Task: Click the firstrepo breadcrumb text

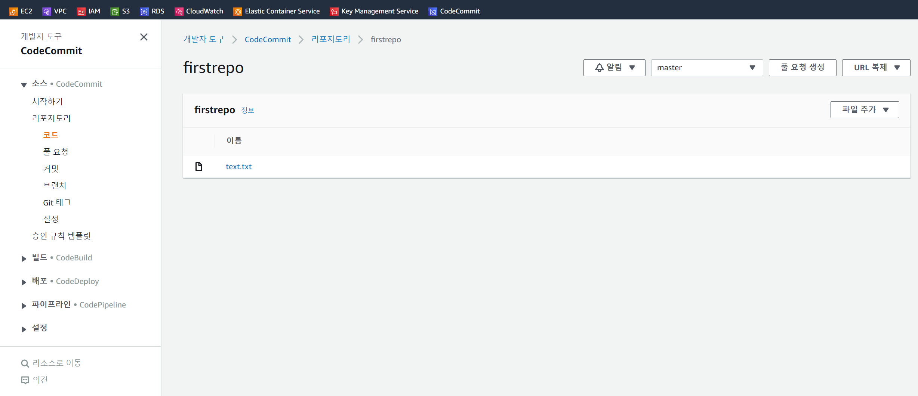Action: [x=386, y=39]
